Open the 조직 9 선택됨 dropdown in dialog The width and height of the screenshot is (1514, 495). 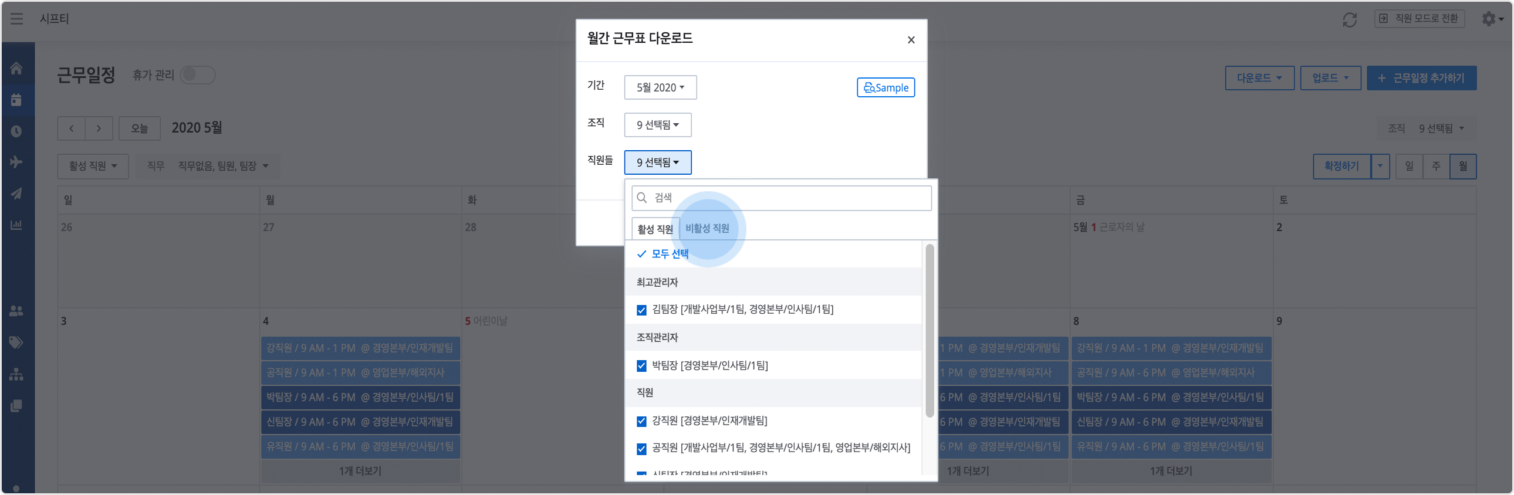(658, 124)
